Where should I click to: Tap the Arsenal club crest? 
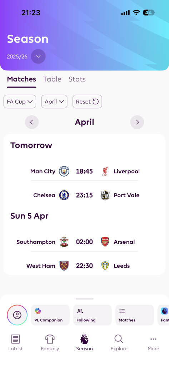pyautogui.click(x=105, y=242)
